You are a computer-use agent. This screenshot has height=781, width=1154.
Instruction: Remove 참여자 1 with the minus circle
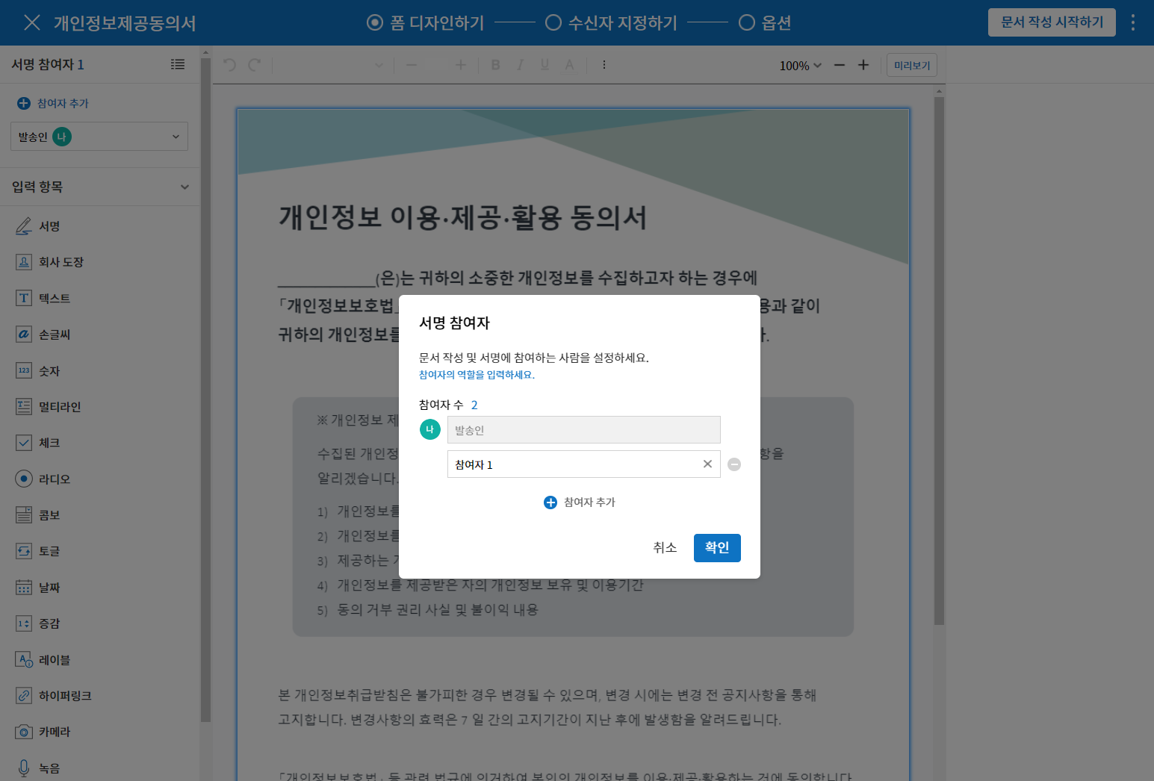(x=734, y=464)
